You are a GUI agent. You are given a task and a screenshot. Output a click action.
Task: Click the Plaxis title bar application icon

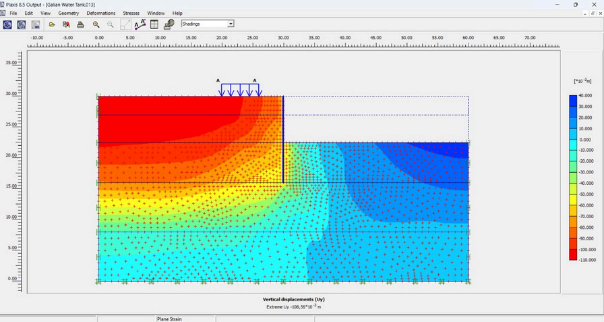(x=2, y=5)
